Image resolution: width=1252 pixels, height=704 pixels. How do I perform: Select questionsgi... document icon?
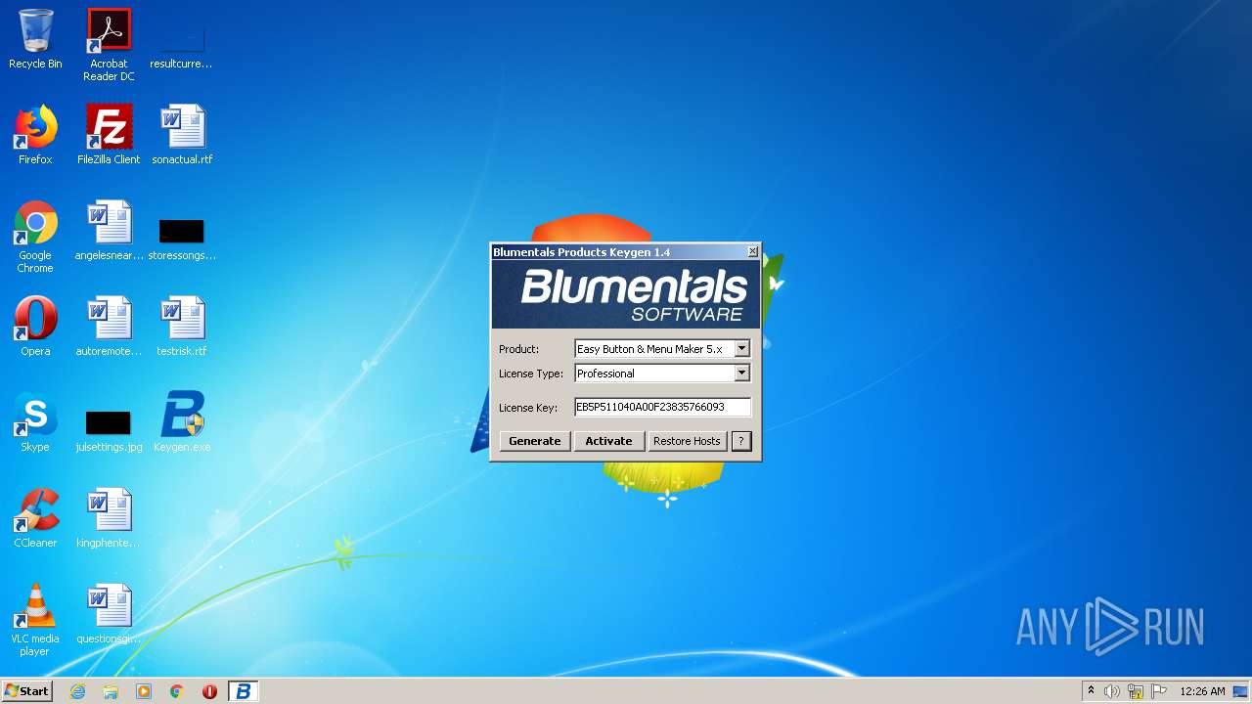tap(109, 614)
